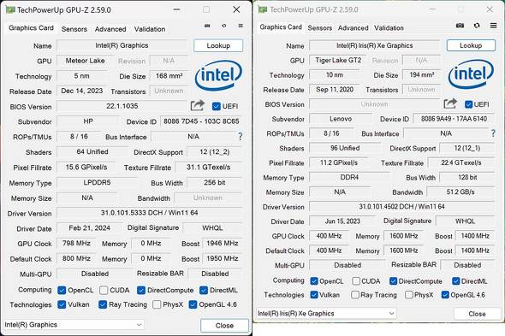Click Lookup button in left window

coord(218,45)
